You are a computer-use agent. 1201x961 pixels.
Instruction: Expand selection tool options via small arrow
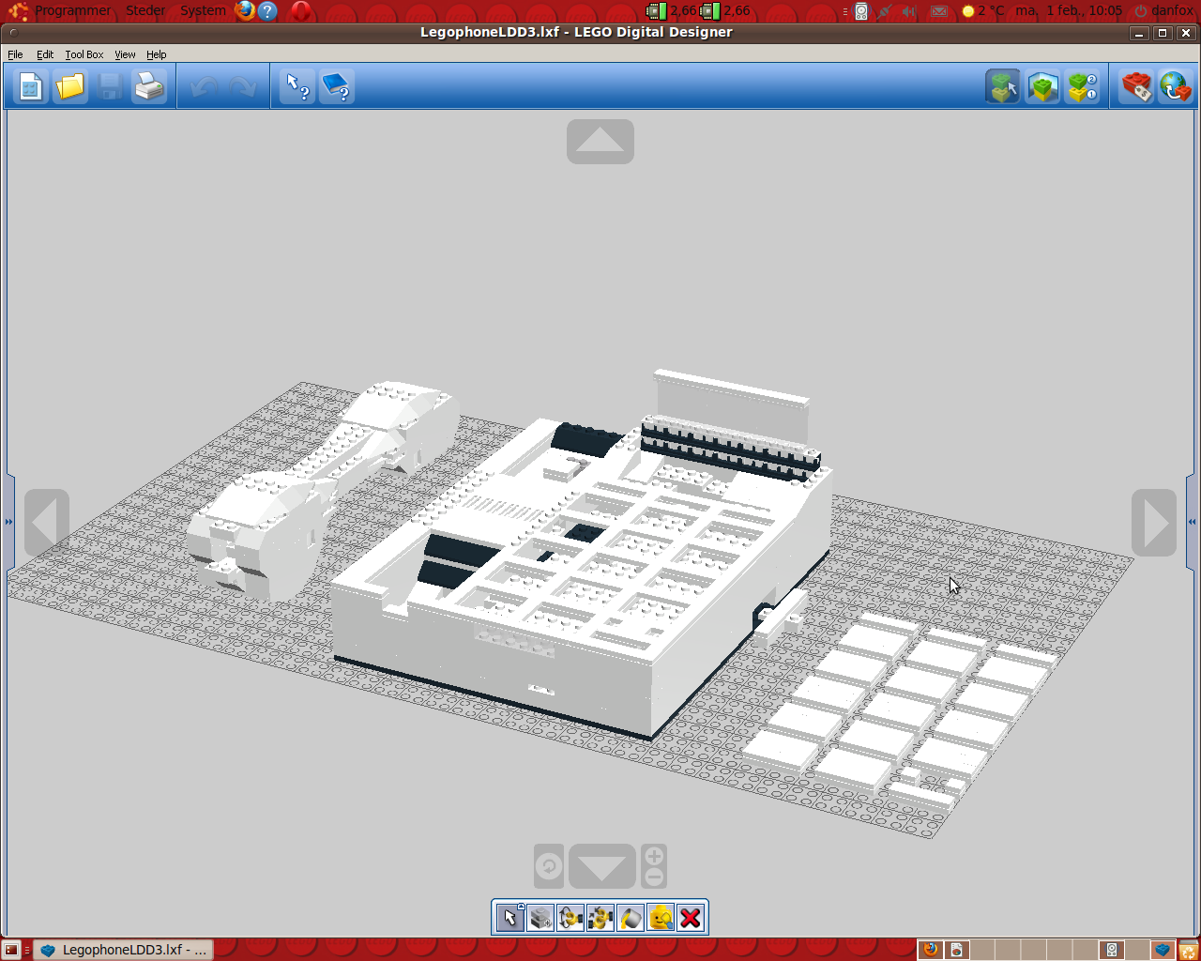(521, 907)
